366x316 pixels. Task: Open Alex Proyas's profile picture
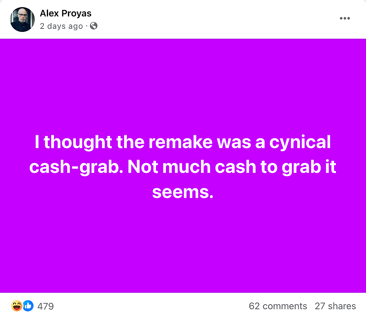click(x=22, y=20)
